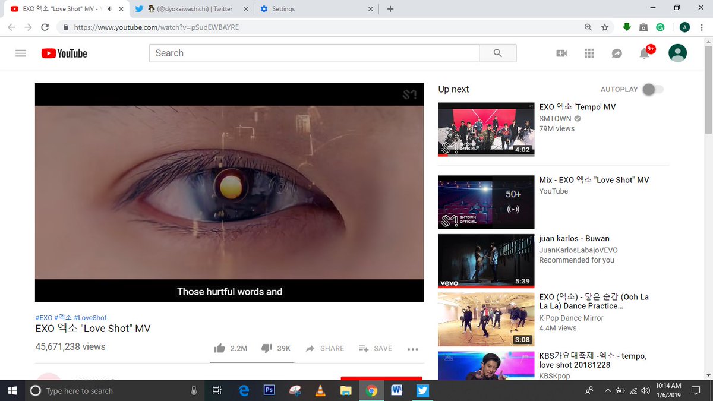The width and height of the screenshot is (713, 401).
Task: Close the Settings tab
Action: click(x=371, y=9)
